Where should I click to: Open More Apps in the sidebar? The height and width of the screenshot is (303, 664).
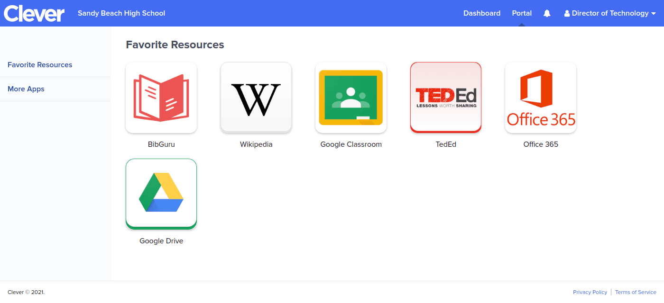(x=26, y=89)
